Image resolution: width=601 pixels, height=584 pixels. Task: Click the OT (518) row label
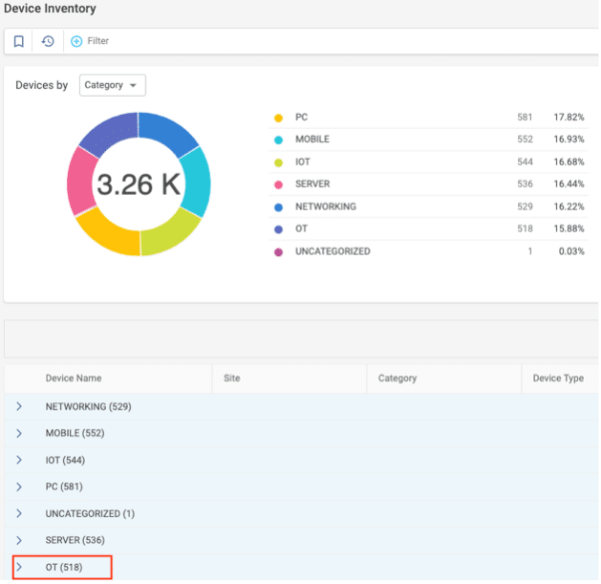(64, 567)
